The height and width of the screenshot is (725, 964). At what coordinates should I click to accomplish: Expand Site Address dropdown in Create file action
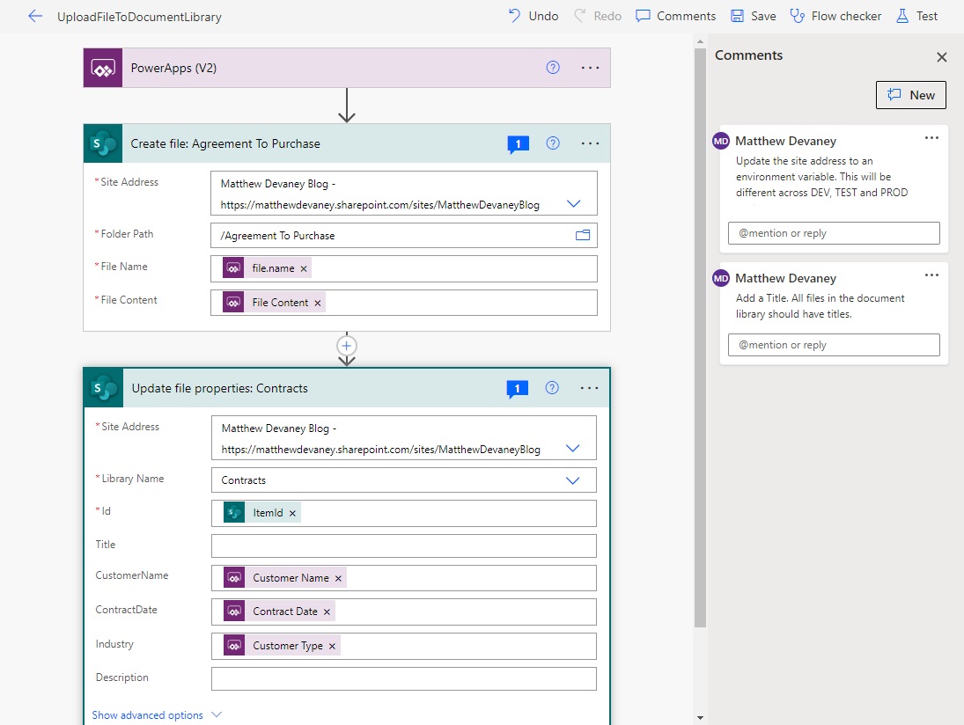pos(573,204)
